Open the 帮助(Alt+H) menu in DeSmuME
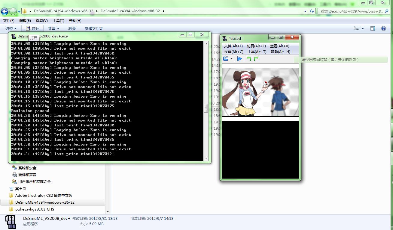 [280, 52]
